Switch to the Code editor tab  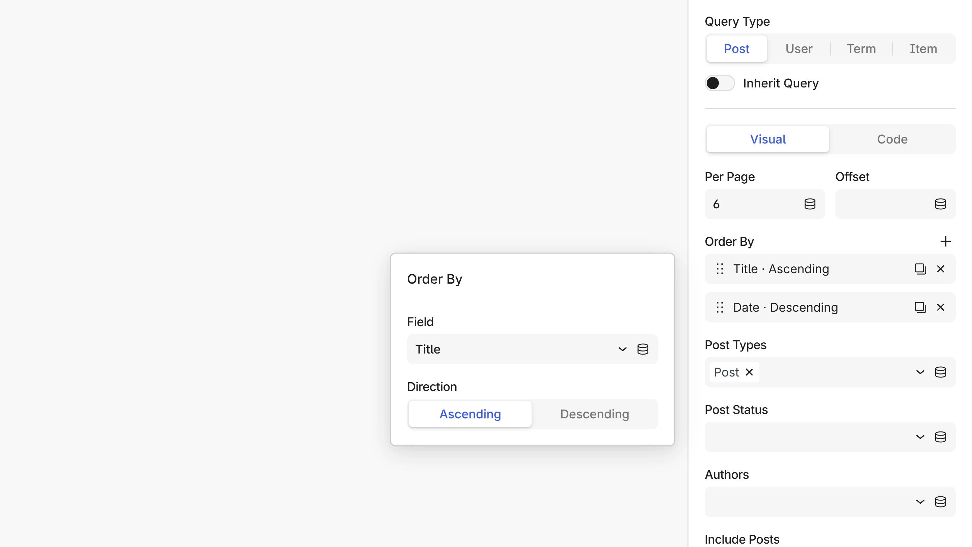pyautogui.click(x=892, y=139)
